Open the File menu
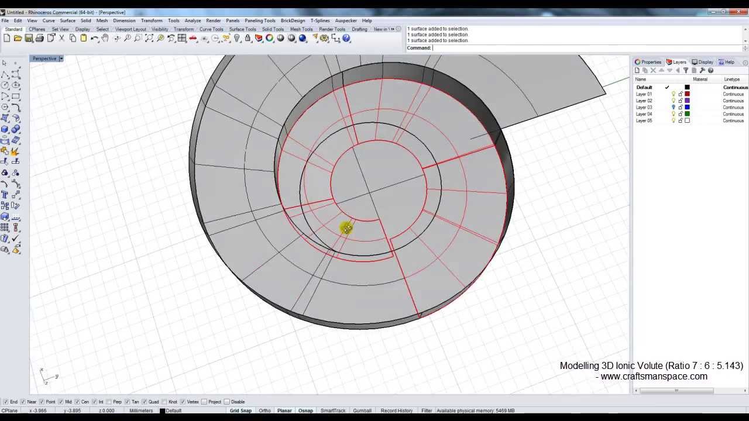Screen dimensions: 749x421 [5, 20]
